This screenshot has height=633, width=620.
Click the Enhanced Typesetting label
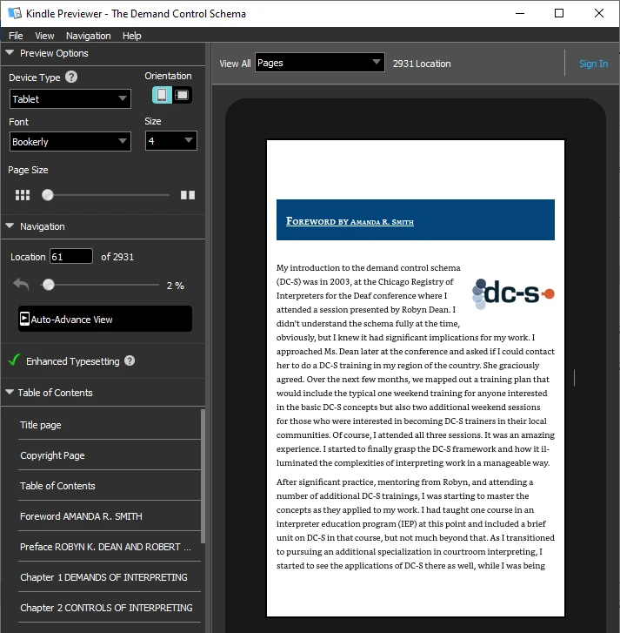pyautogui.click(x=72, y=361)
